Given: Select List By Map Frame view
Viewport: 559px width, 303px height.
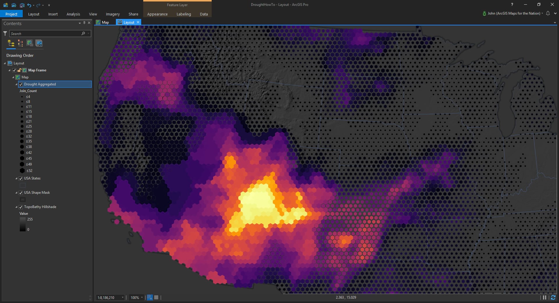Looking at the screenshot, I should (30, 43).
